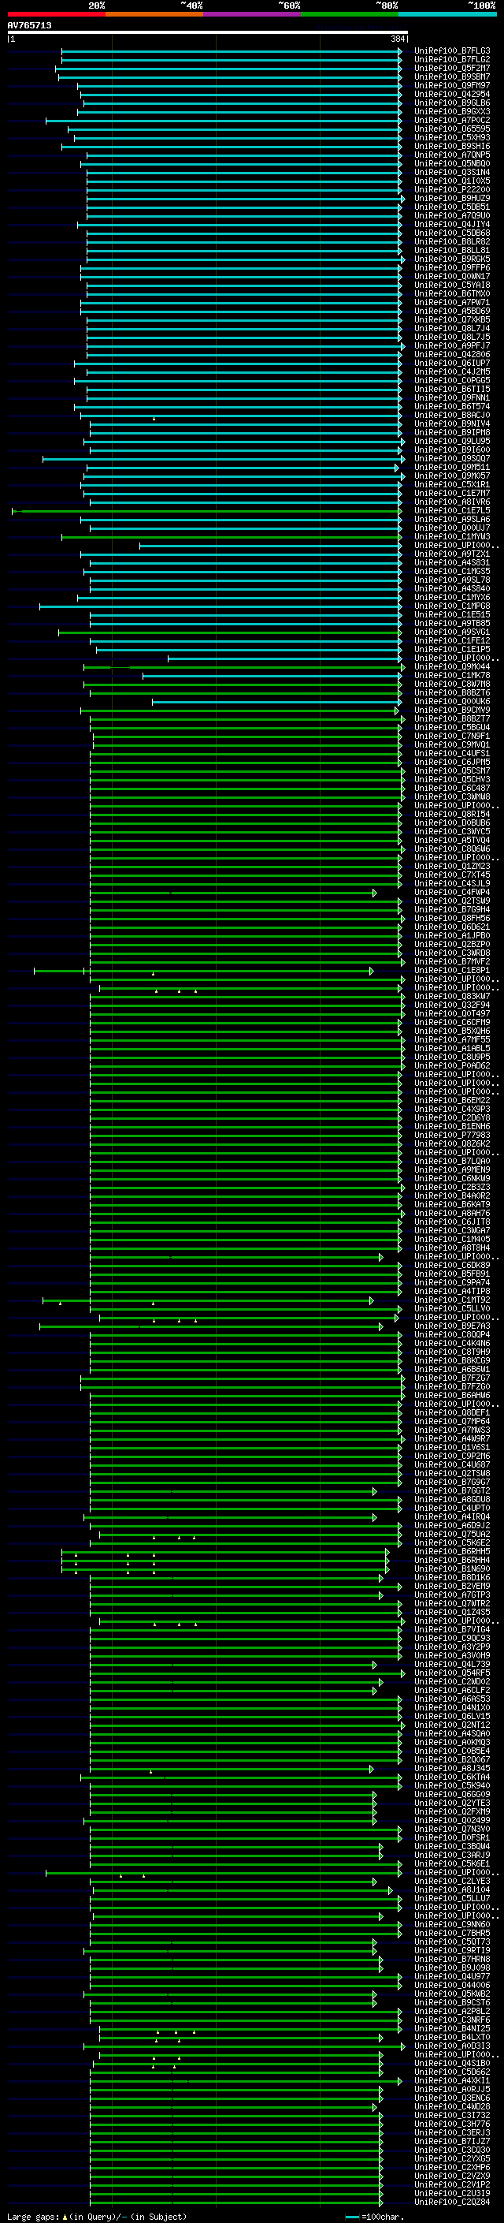The height and width of the screenshot is (2223, 504).
Task: Click the red ~20% identity legend bar
Action: pos(56,14)
